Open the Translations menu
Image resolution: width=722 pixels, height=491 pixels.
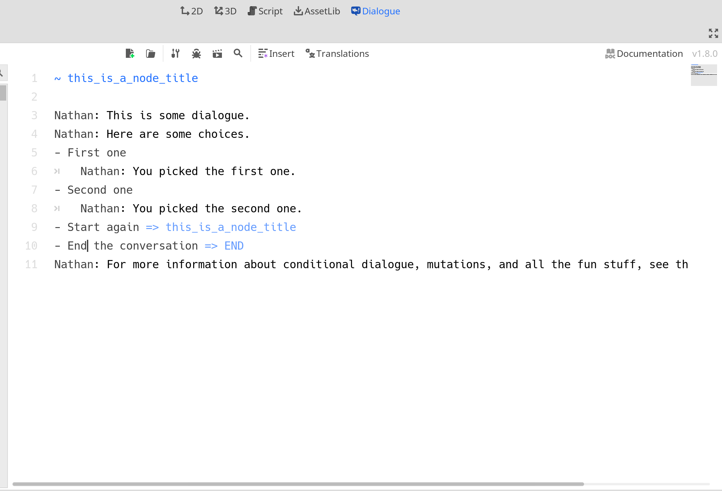tap(337, 54)
